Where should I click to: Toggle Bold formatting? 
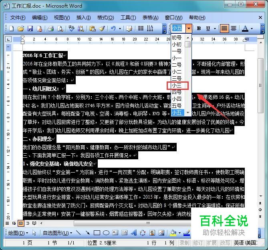click(x=199, y=28)
